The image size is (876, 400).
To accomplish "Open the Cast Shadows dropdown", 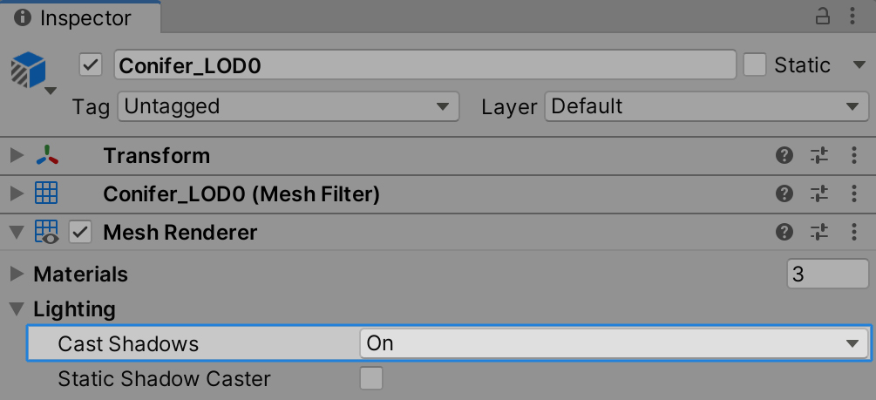I will 615,343.
